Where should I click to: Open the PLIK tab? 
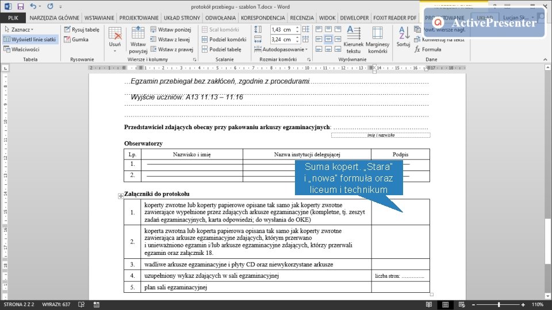(13, 18)
